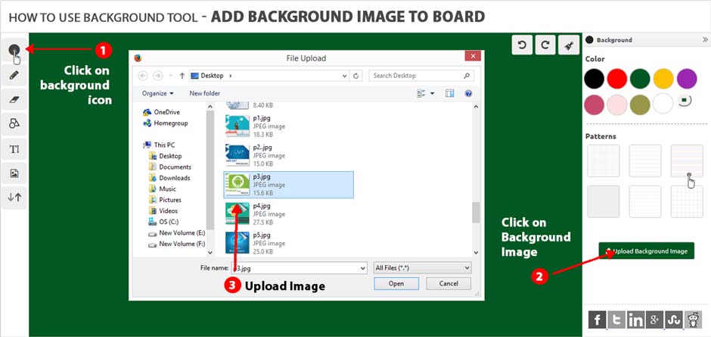Select file p1.jpg
Screen dimensions: 711x337
pos(288,126)
